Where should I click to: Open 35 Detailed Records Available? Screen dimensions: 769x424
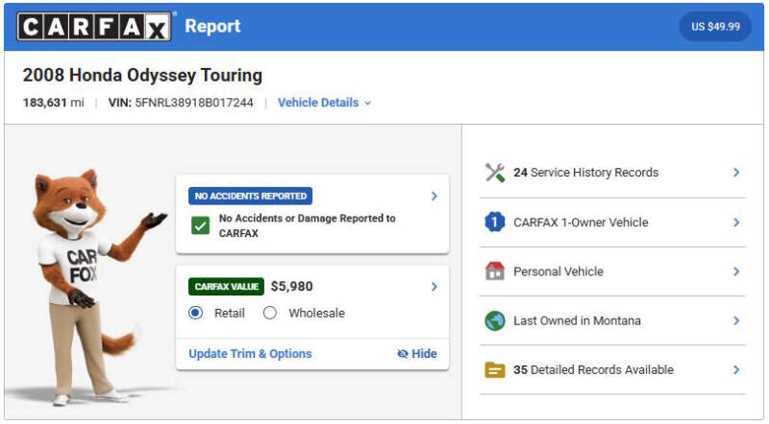click(593, 369)
